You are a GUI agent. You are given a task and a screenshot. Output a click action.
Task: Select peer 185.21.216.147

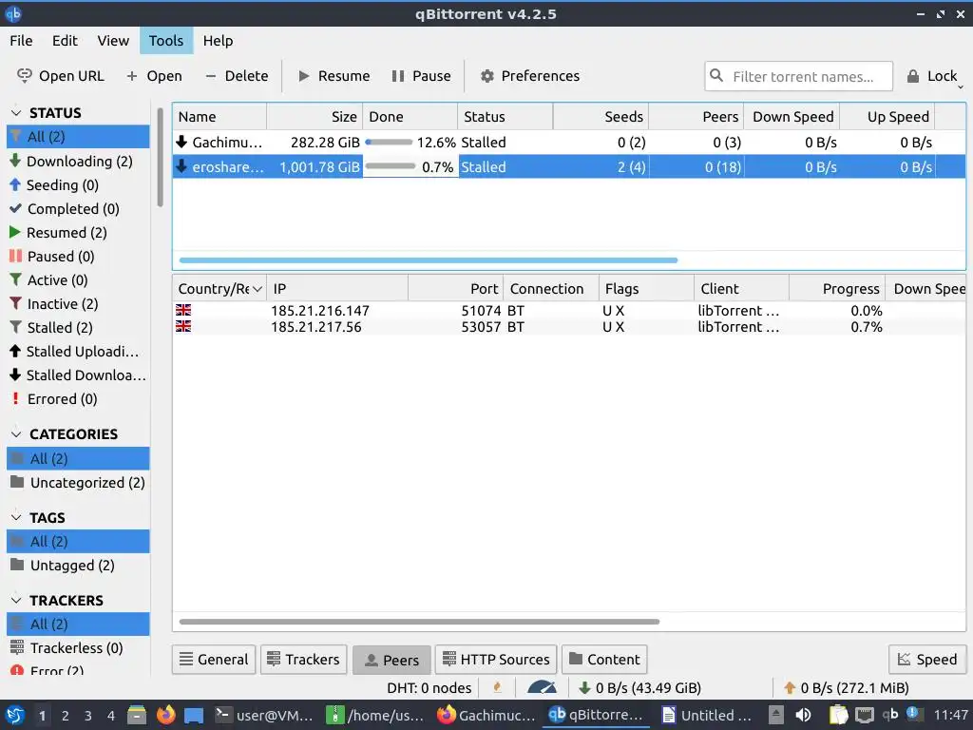(569, 311)
